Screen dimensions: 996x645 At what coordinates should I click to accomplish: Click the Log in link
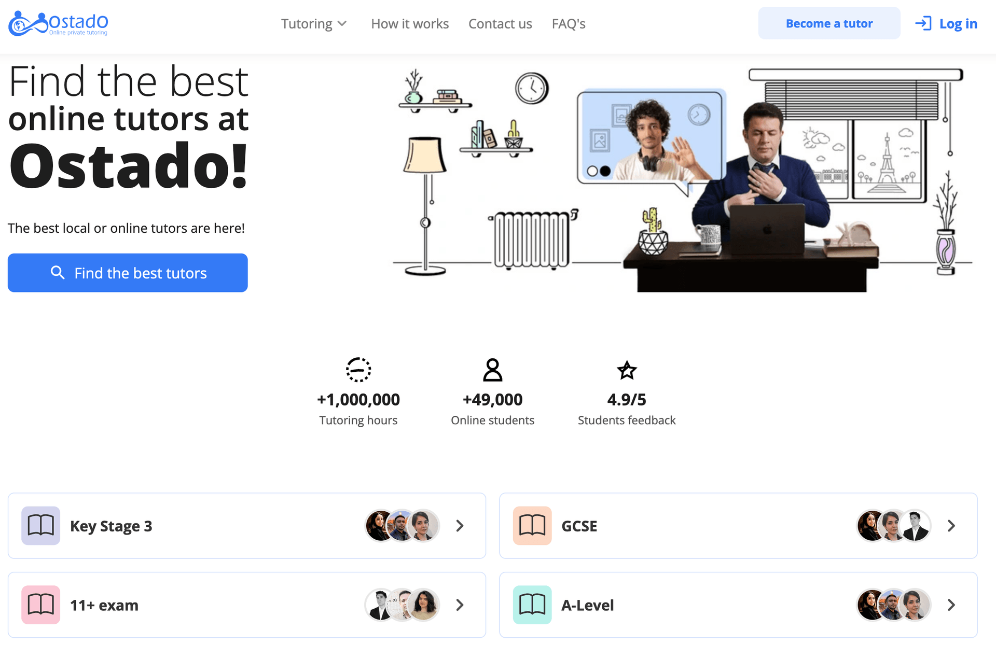(958, 24)
